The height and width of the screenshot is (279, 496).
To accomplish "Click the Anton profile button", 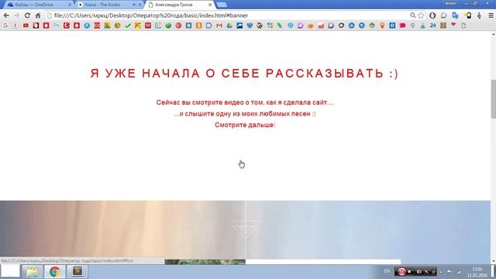I will click(451, 3).
